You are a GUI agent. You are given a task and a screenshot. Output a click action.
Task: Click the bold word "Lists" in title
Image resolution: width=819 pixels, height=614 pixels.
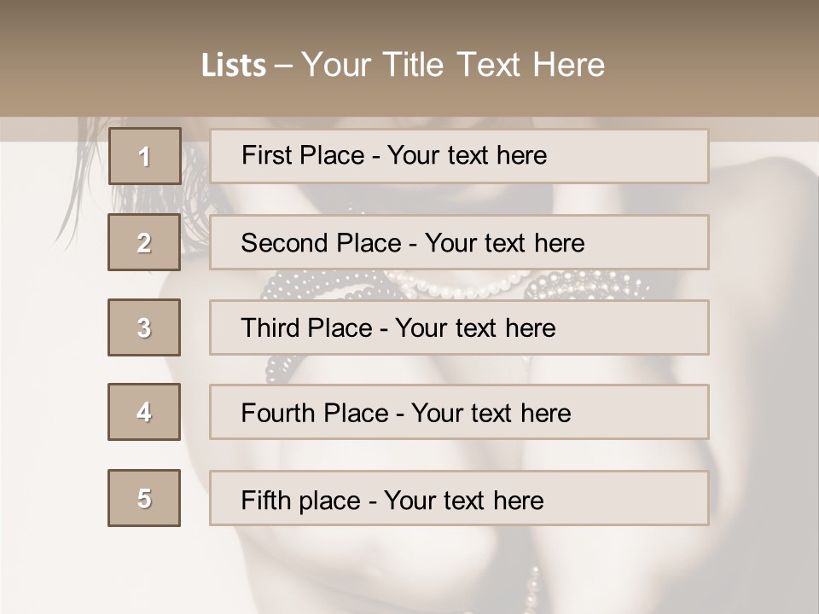coord(233,65)
